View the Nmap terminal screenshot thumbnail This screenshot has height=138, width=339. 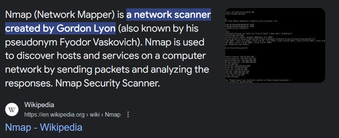(x=275, y=45)
